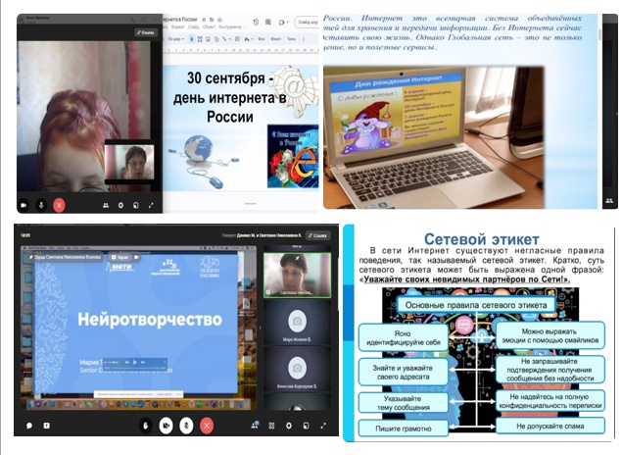Open the Макет layout option
622x455 pixels.
275,39
